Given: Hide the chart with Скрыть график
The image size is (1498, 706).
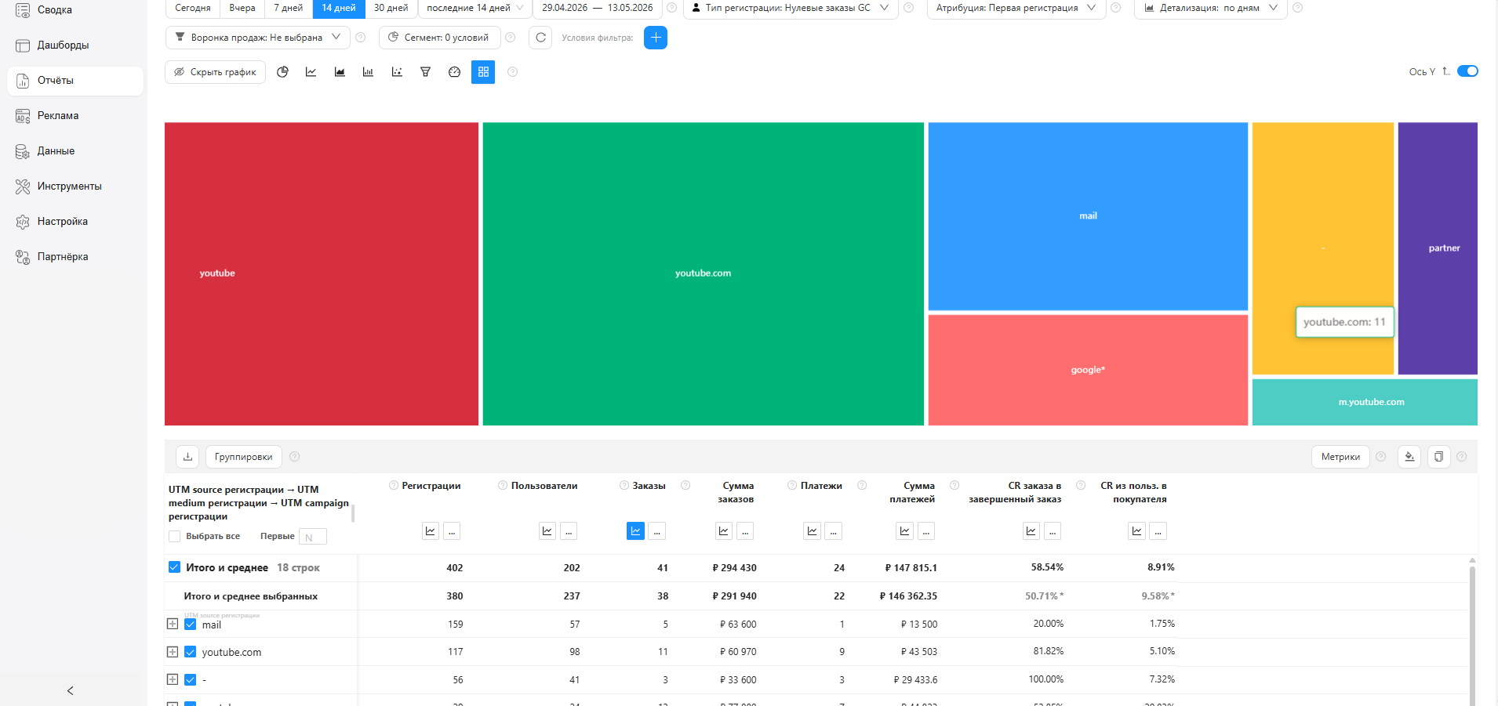Looking at the screenshot, I should tap(216, 72).
